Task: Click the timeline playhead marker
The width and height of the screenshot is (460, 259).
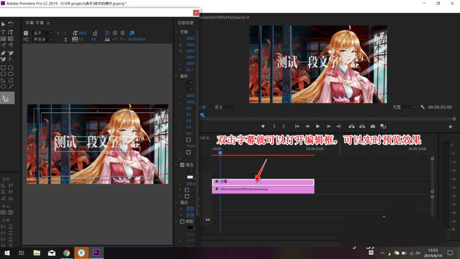Action: 220,153
